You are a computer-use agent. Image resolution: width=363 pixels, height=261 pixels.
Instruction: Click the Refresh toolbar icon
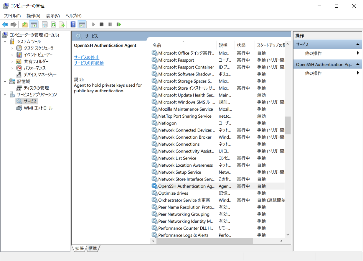[53, 24]
